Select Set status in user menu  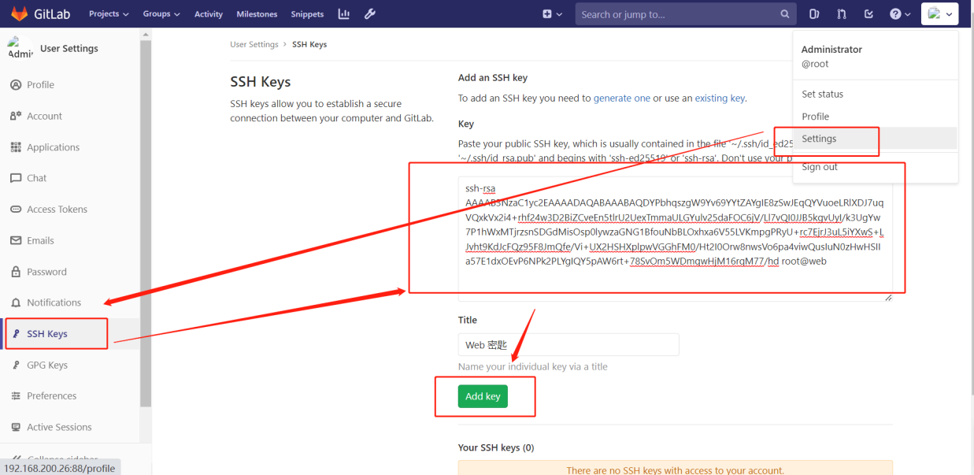(x=822, y=94)
